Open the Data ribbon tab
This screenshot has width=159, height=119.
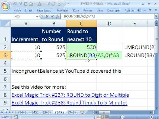click(x=76, y=11)
